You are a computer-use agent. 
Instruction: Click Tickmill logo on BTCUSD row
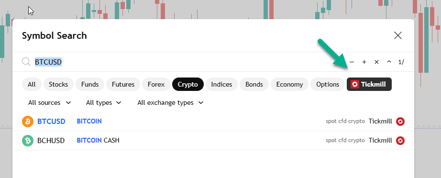(400, 122)
